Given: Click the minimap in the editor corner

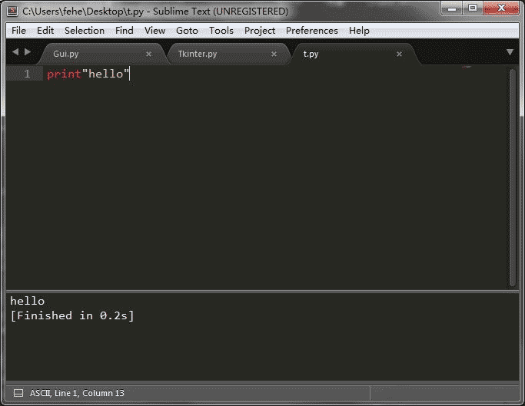Looking at the screenshot, I should coord(467,67).
